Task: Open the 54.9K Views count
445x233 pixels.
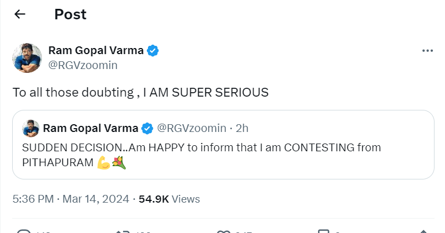Action: [x=170, y=199]
